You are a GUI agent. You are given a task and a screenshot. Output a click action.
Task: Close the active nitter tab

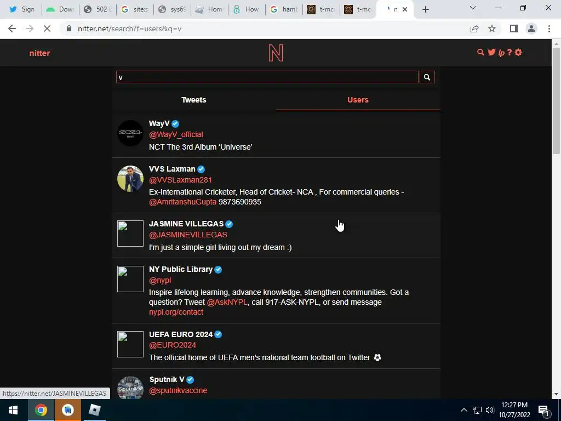[x=405, y=9]
